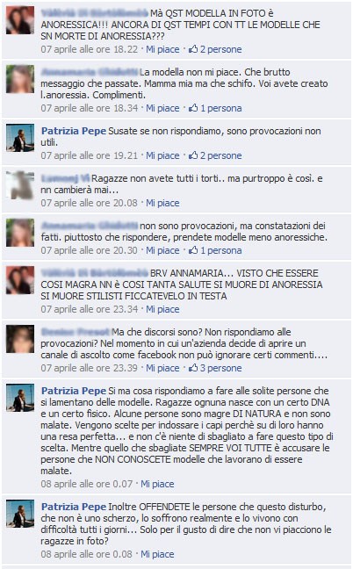Click timestamp '07 aprile alle ore 20.08'
Screen dimensions: 353x569
coord(90,203)
